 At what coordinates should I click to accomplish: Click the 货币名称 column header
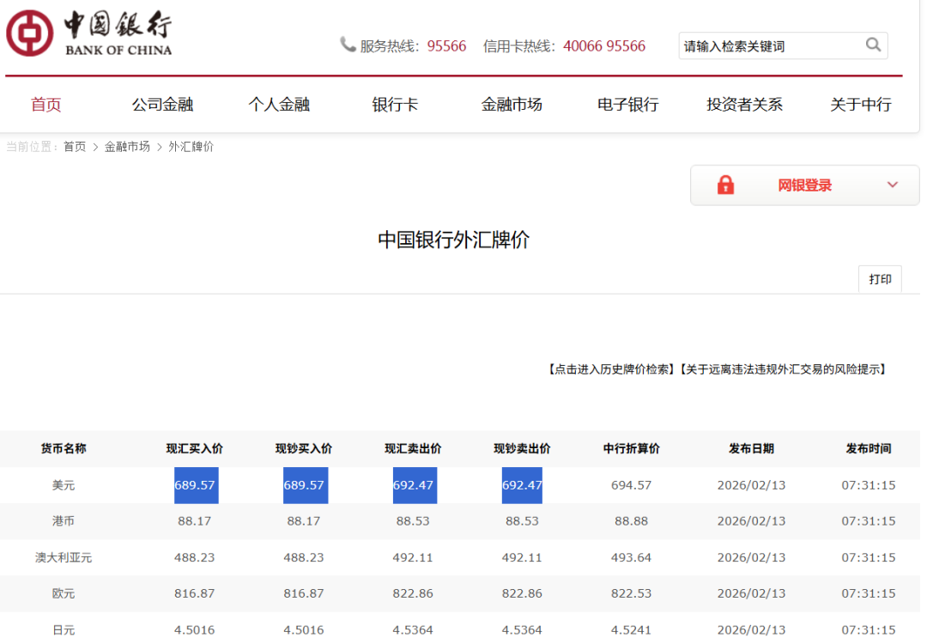pyautogui.click(x=64, y=449)
